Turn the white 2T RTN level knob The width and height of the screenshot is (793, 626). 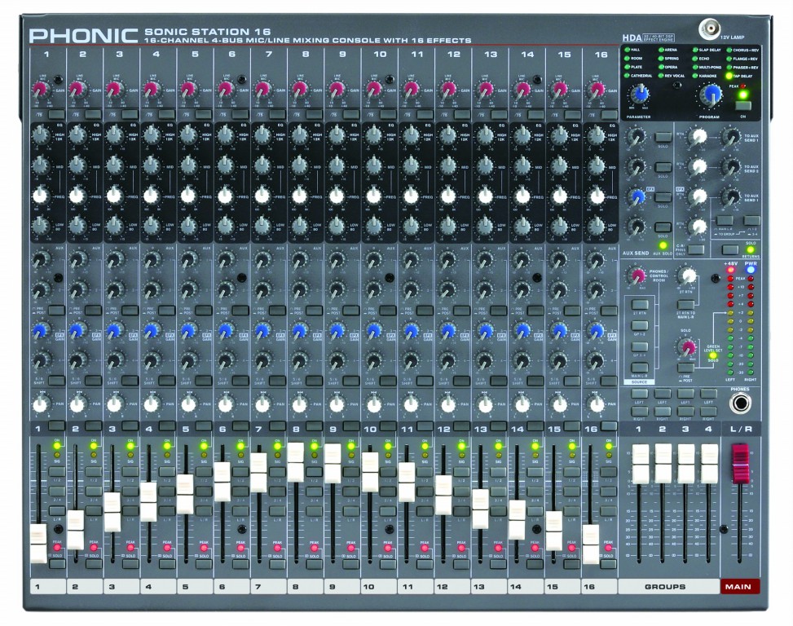click(x=687, y=276)
